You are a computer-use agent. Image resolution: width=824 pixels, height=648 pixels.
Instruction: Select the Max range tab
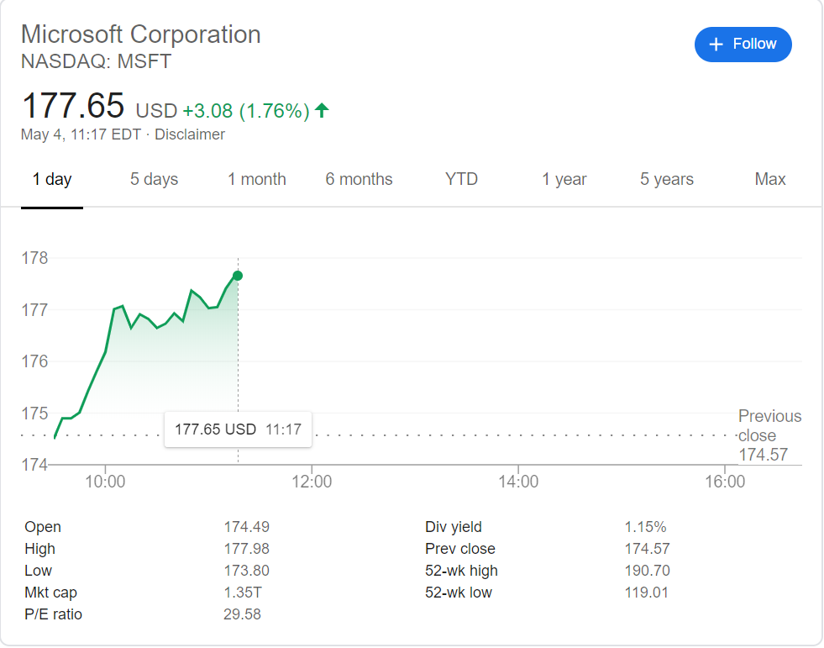pyautogui.click(x=770, y=179)
